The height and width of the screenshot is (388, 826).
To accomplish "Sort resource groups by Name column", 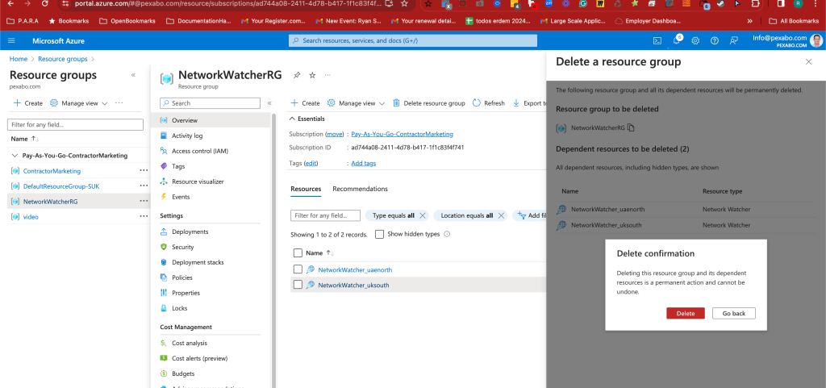I will pyautogui.click(x=25, y=139).
